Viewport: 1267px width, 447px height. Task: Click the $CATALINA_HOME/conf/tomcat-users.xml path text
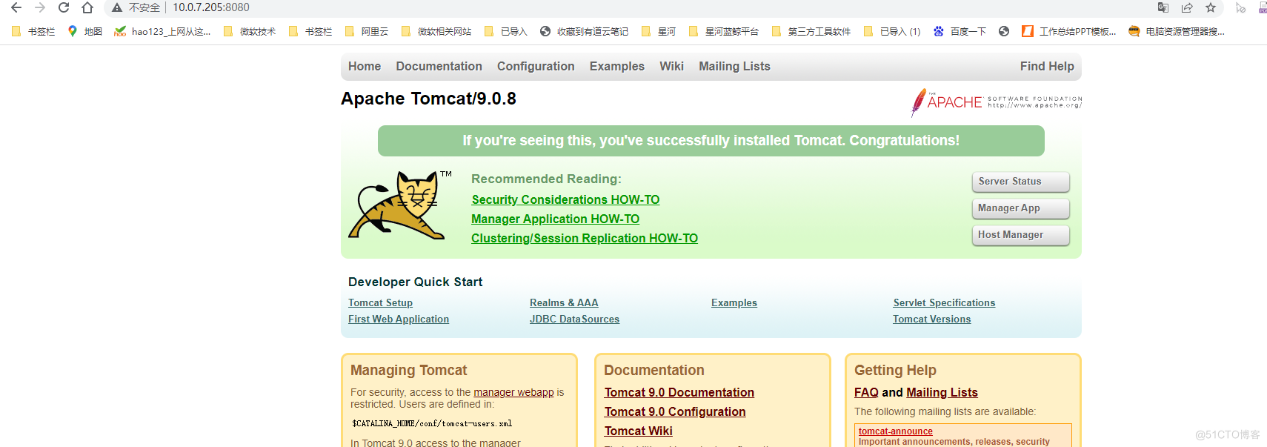coord(432,423)
